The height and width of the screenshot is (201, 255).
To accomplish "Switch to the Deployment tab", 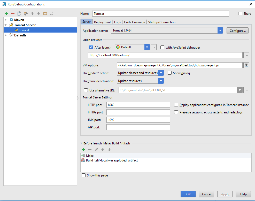I will coord(103,22).
